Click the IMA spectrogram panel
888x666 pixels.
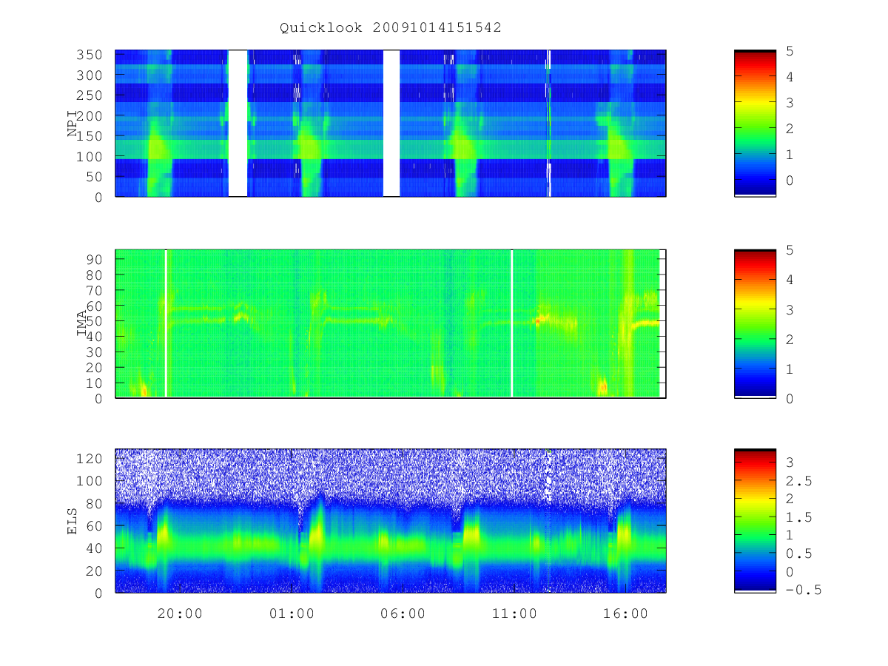[391, 323]
